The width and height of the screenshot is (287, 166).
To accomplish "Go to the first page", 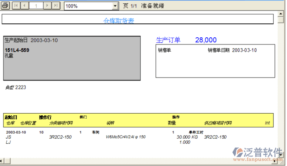I will click(x=16, y=5).
